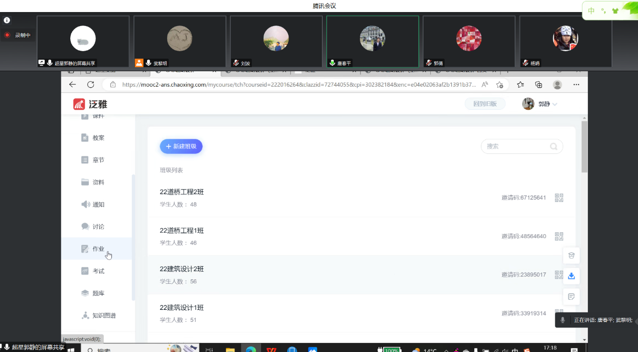This screenshot has height=352, width=638.
Task: Click the 回到旧版 button
Action: coord(485,104)
